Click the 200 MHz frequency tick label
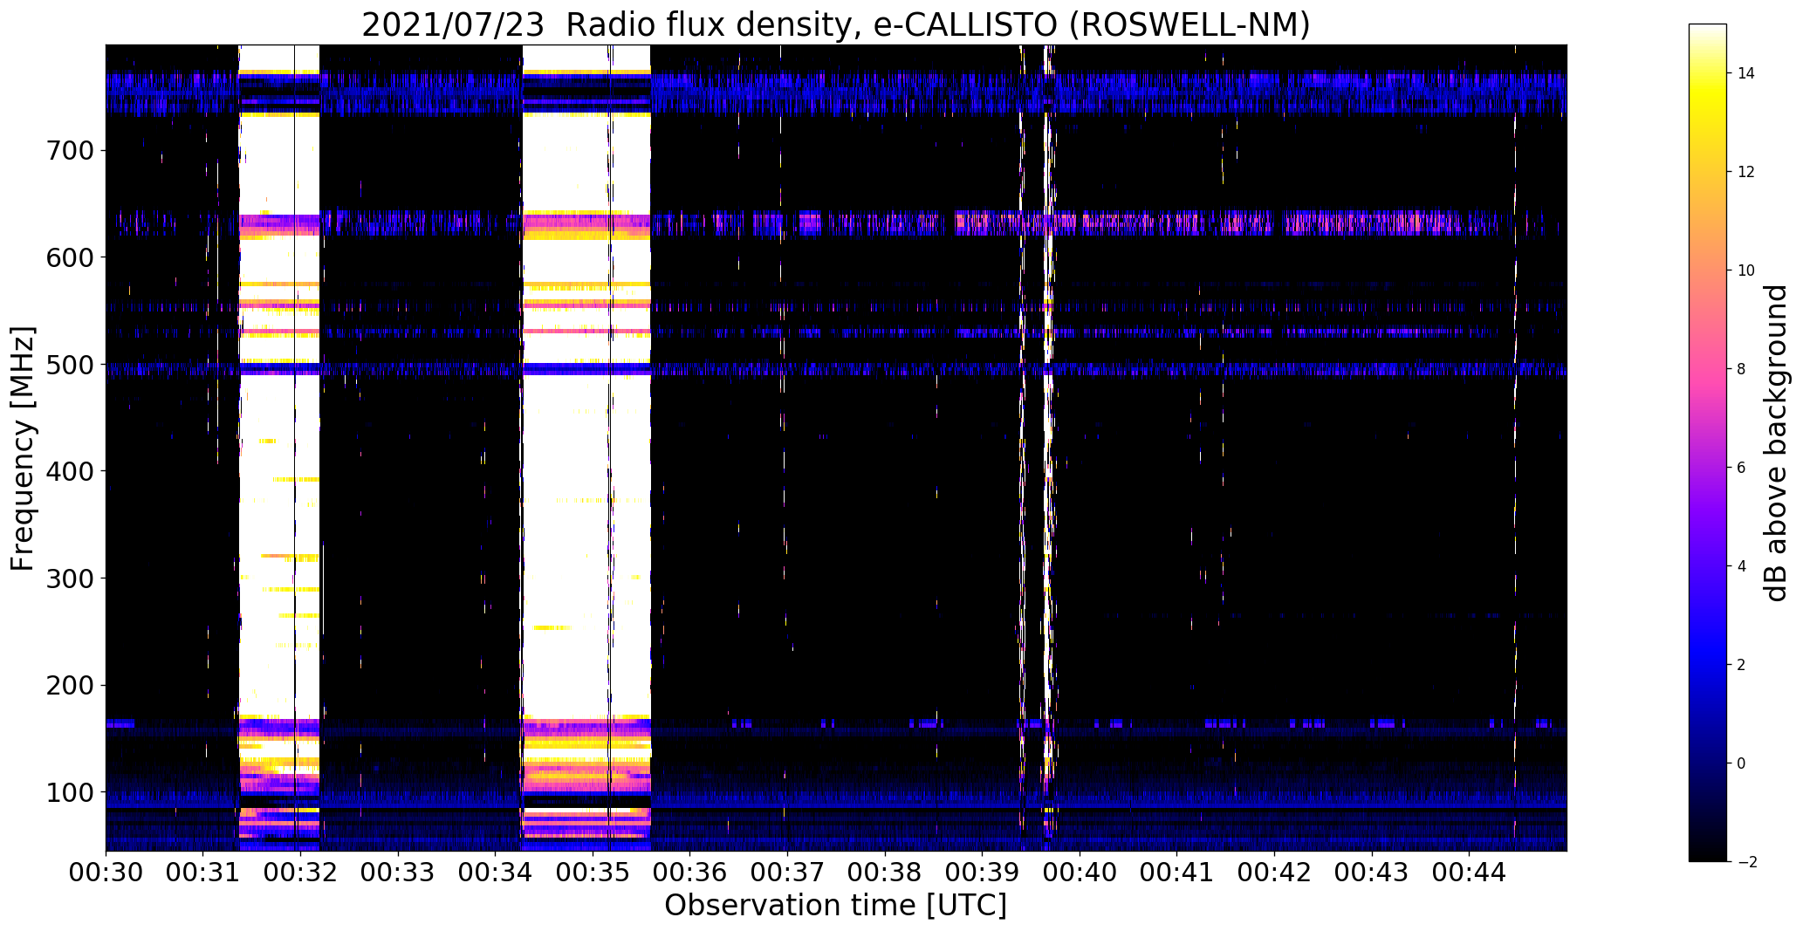The image size is (1803, 931). tap(68, 685)
